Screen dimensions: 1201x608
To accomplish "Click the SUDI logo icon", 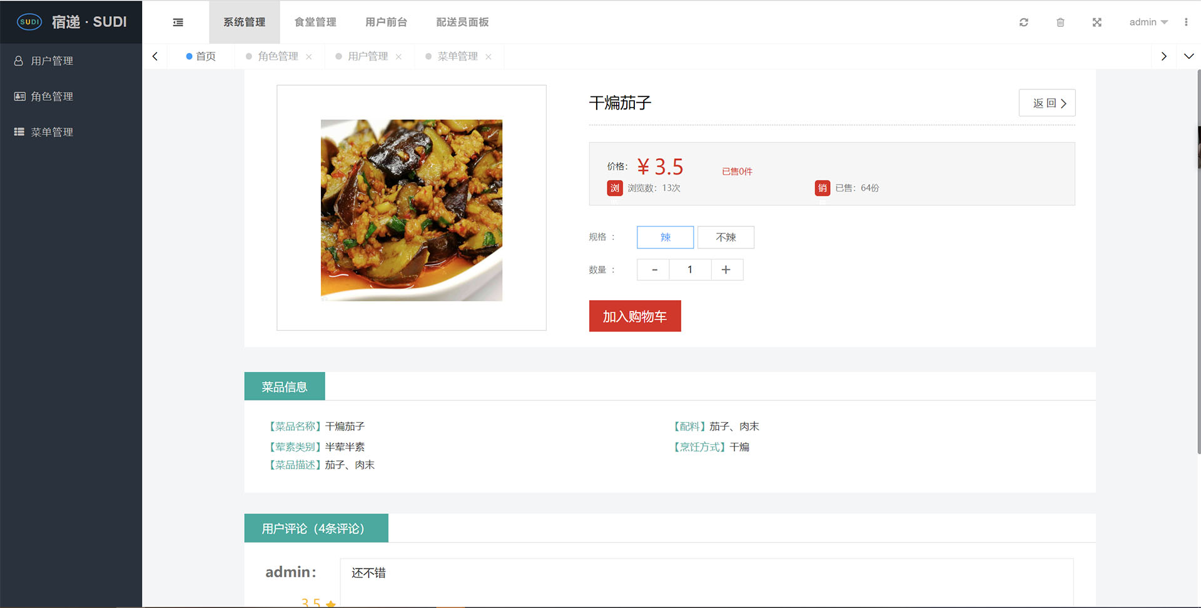I will 29,22.
